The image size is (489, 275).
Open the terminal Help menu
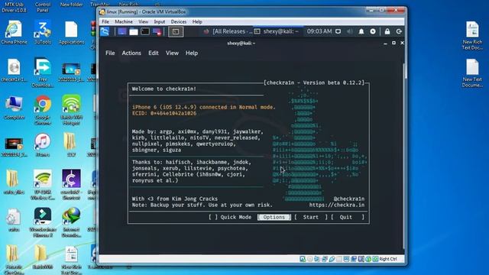(x=192, y=53)
